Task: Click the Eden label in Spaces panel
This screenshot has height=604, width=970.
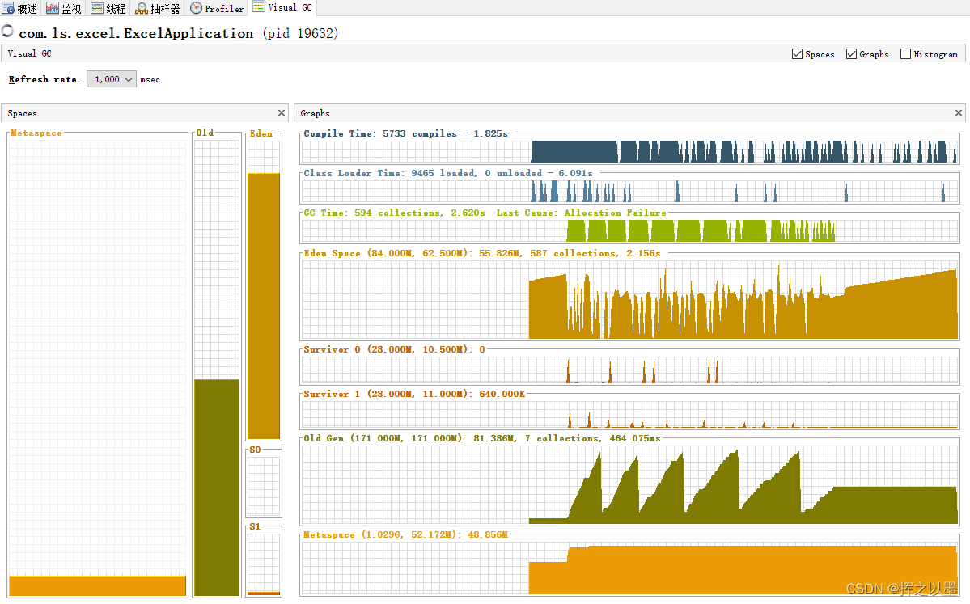Action: click(x=261, y=133)
